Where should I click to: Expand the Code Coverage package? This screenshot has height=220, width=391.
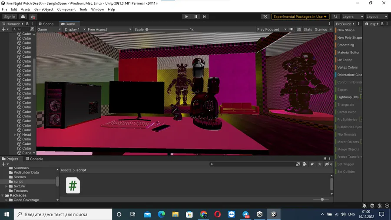(x=7, y=200)
